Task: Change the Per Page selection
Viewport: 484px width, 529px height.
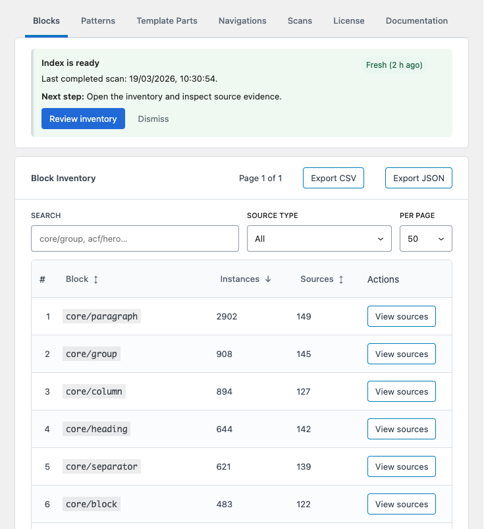Action: [425, 238]
